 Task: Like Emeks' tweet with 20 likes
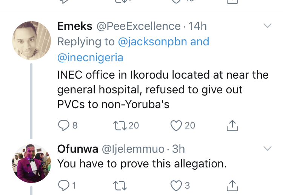176,125
